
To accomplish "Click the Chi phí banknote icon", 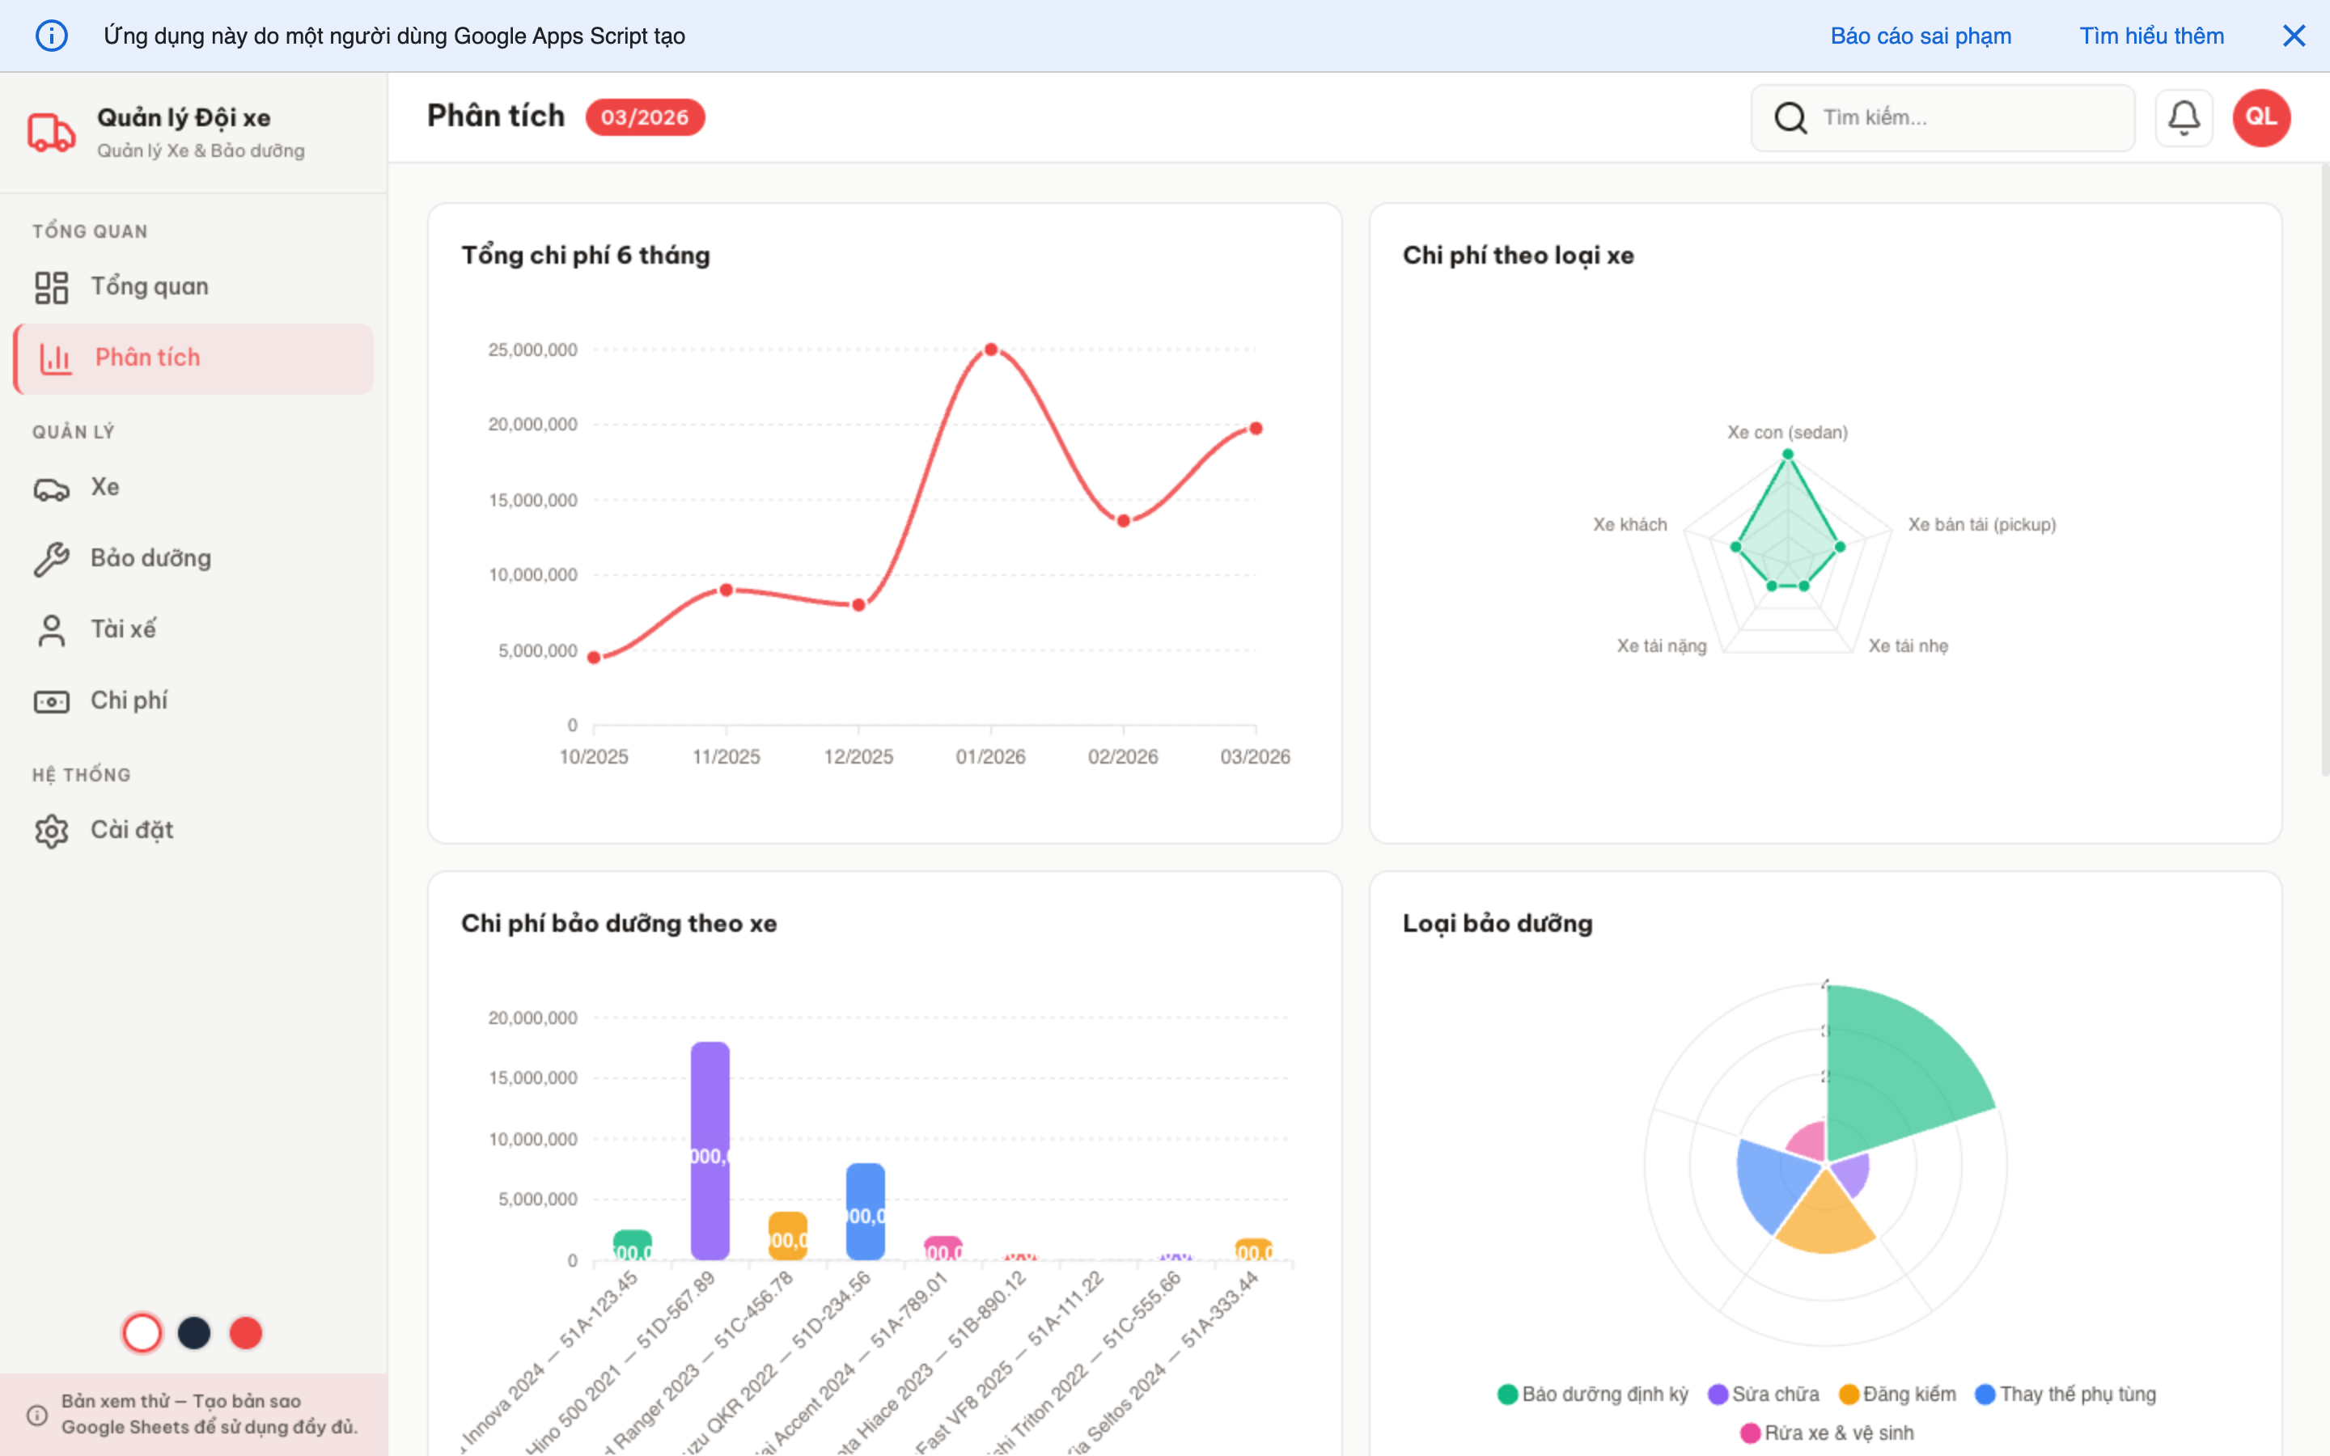I will (x=51, y=701).
